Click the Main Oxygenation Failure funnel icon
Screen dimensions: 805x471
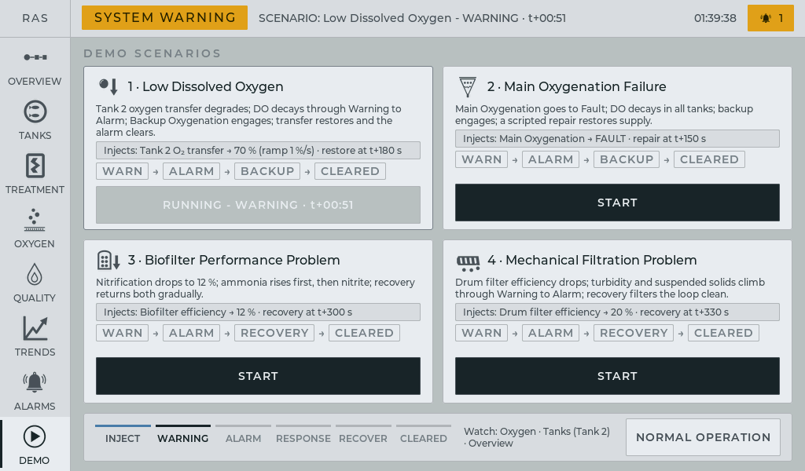pyautogui.click(x=467, y=86)
